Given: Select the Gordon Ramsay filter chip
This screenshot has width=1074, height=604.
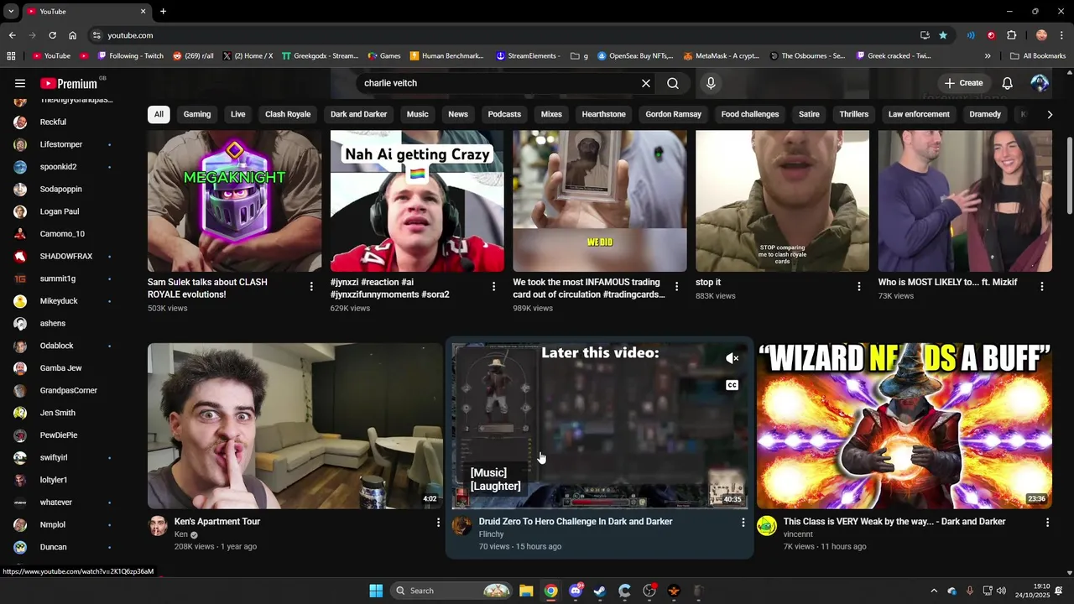Looking at the screenshot, I should 674,114.
